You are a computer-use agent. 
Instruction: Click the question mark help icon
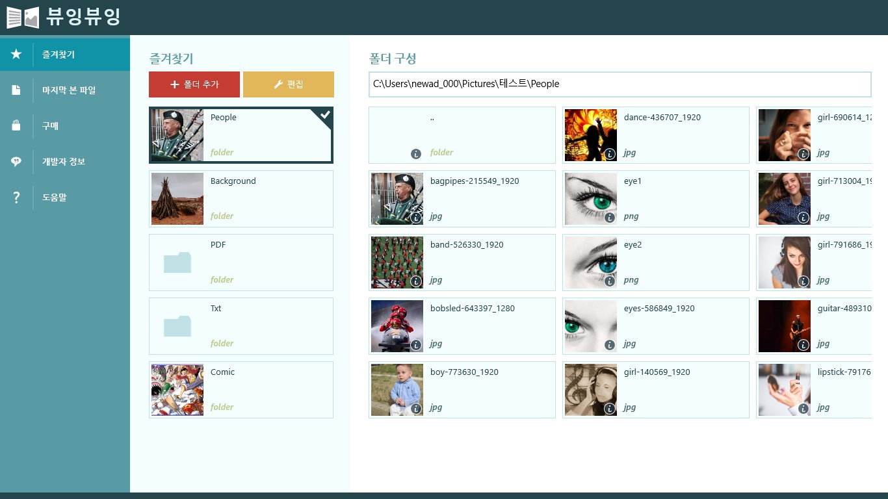click(16, 198)
